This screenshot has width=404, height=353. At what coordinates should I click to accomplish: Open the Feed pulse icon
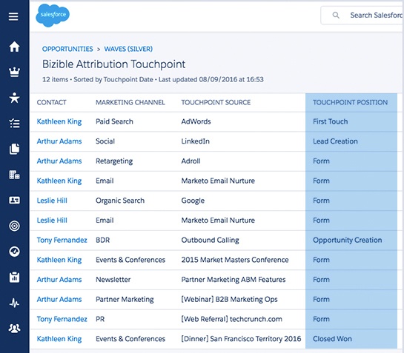coord(14,303)
